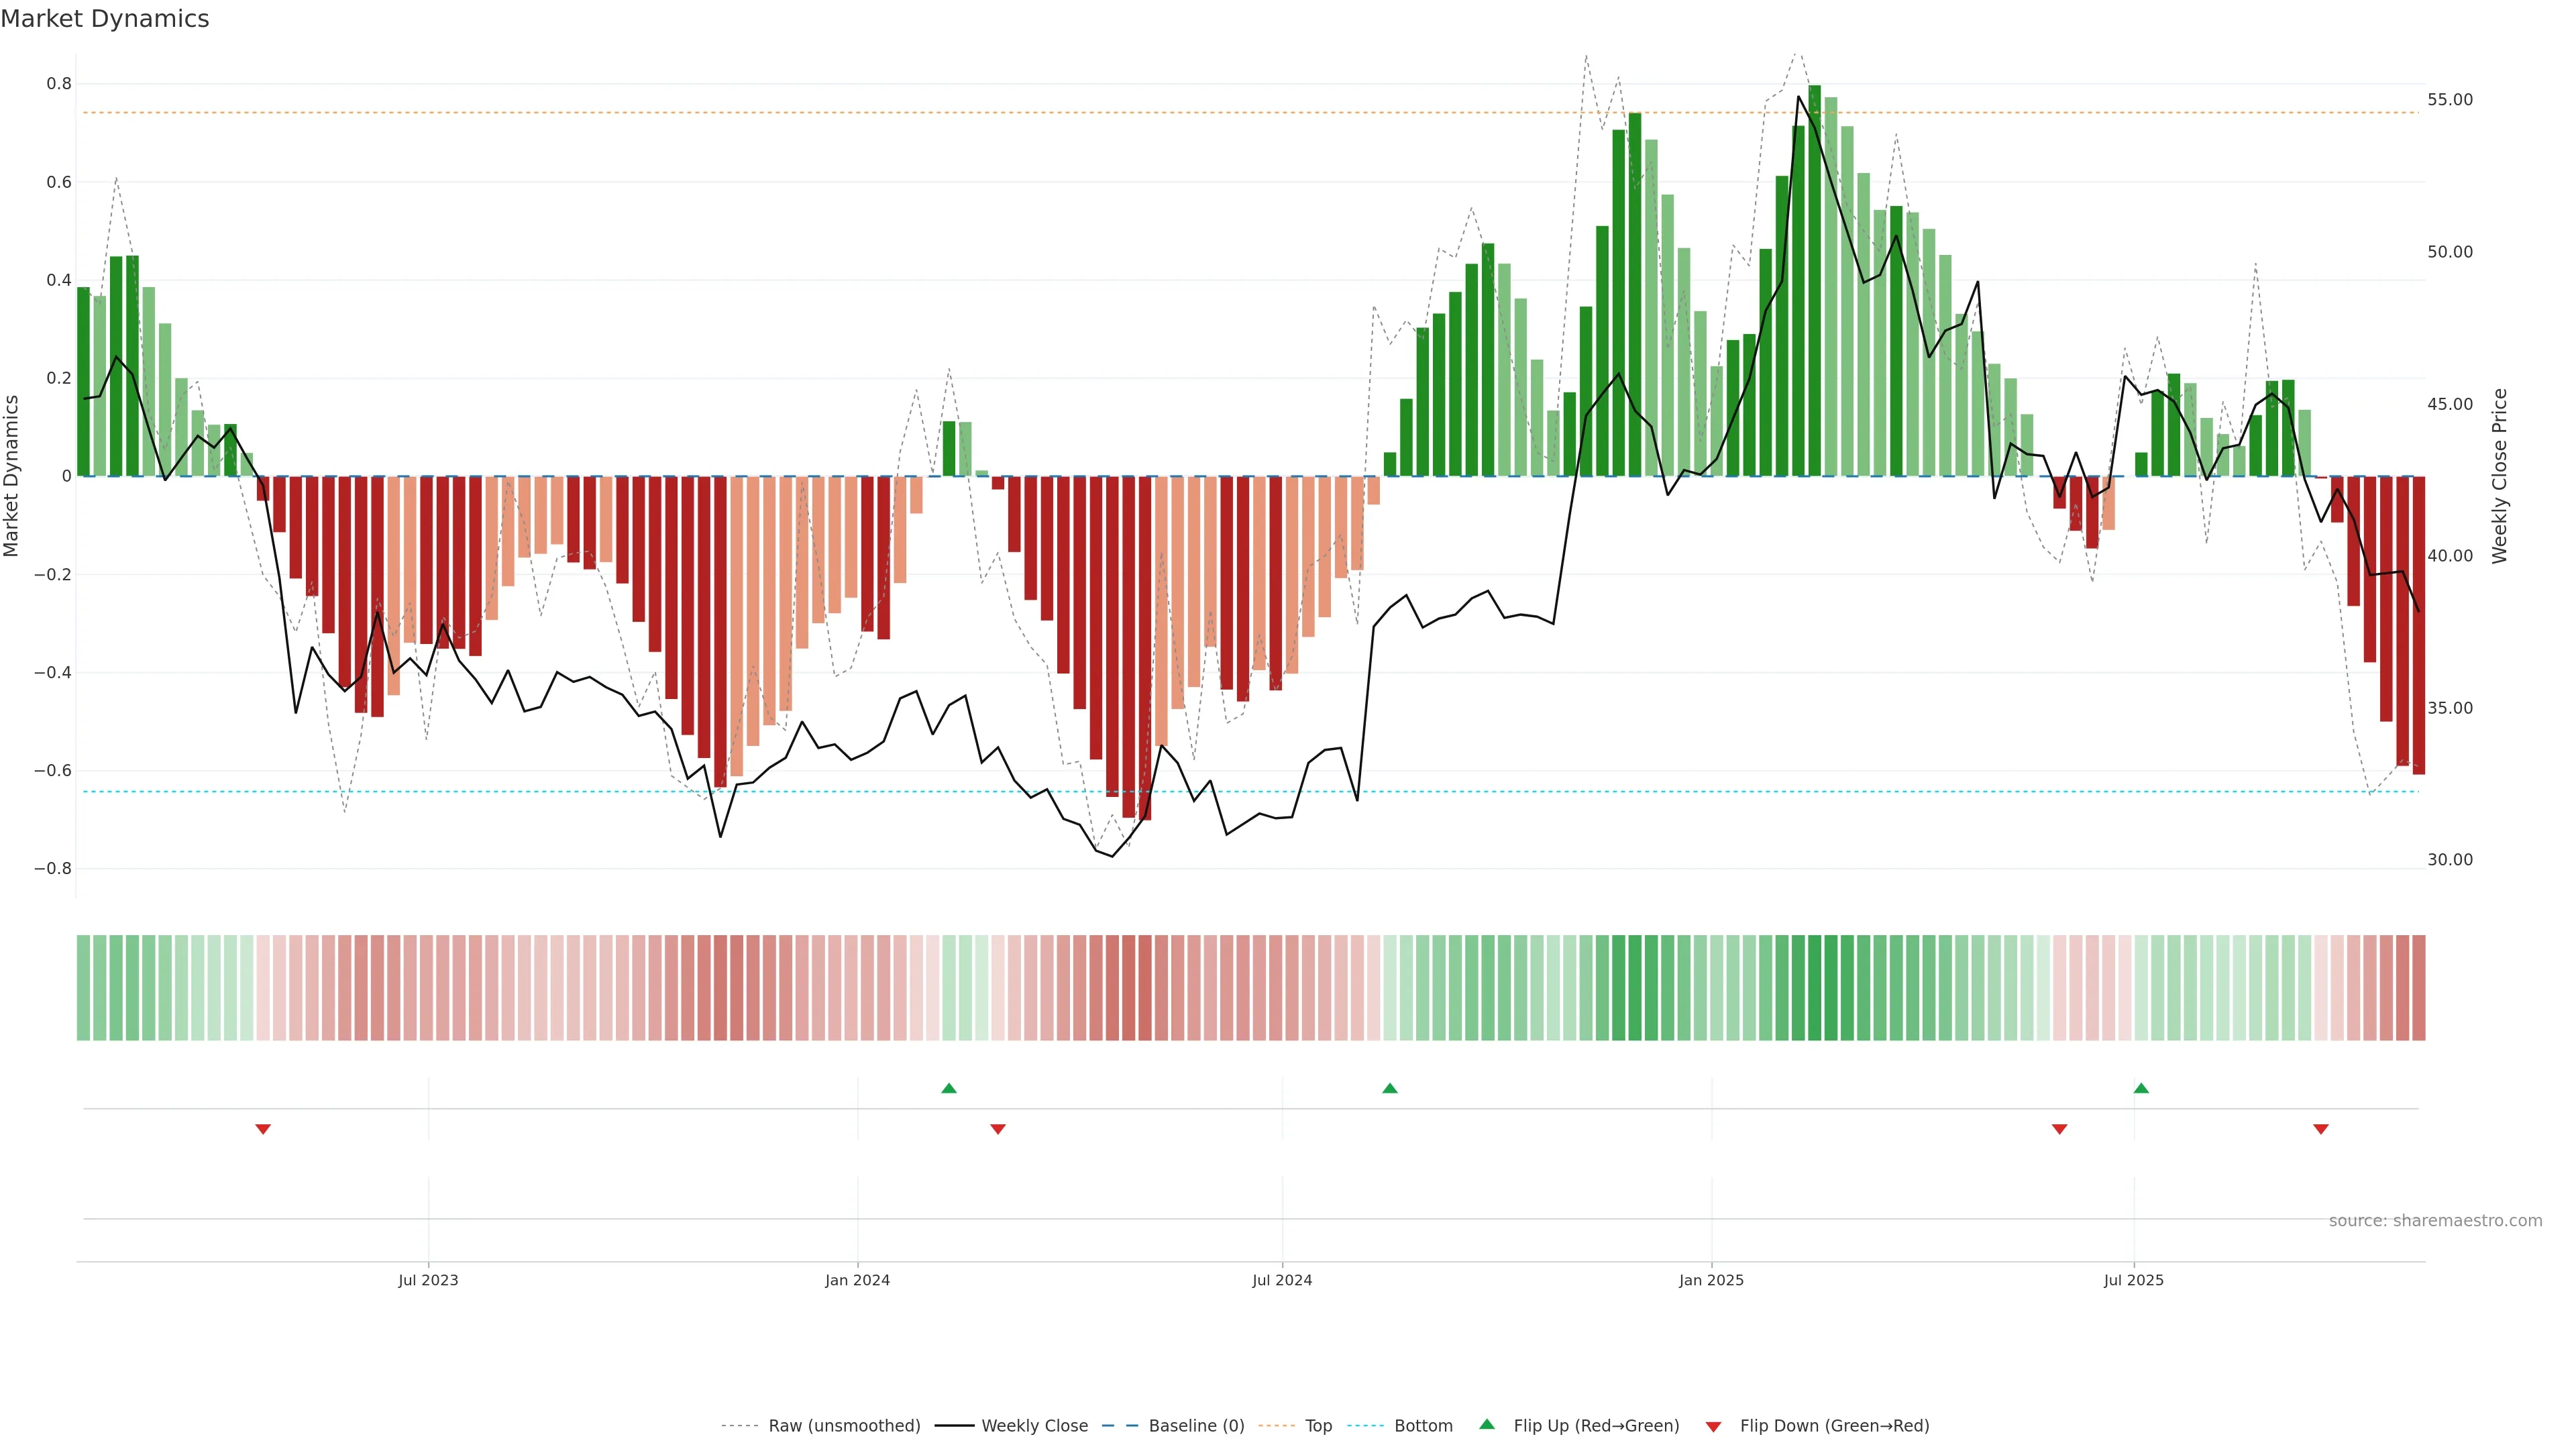The height and width of the screenshot is (1449, 2576).
Task: Click the Flip Up green triangle legend icon
Action: coord(1487,1424)
